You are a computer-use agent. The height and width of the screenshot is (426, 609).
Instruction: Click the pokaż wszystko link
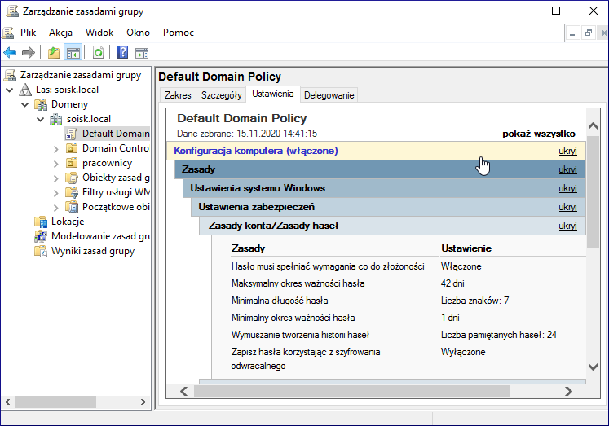pos(539,134)
